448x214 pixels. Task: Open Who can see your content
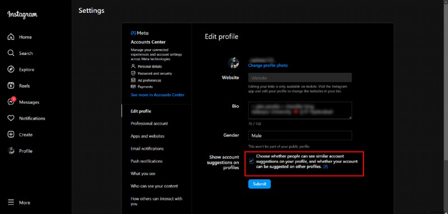point(155,186)
